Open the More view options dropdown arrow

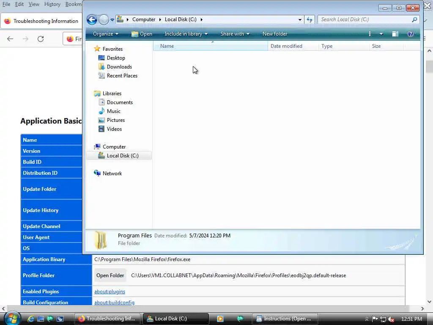381,34
